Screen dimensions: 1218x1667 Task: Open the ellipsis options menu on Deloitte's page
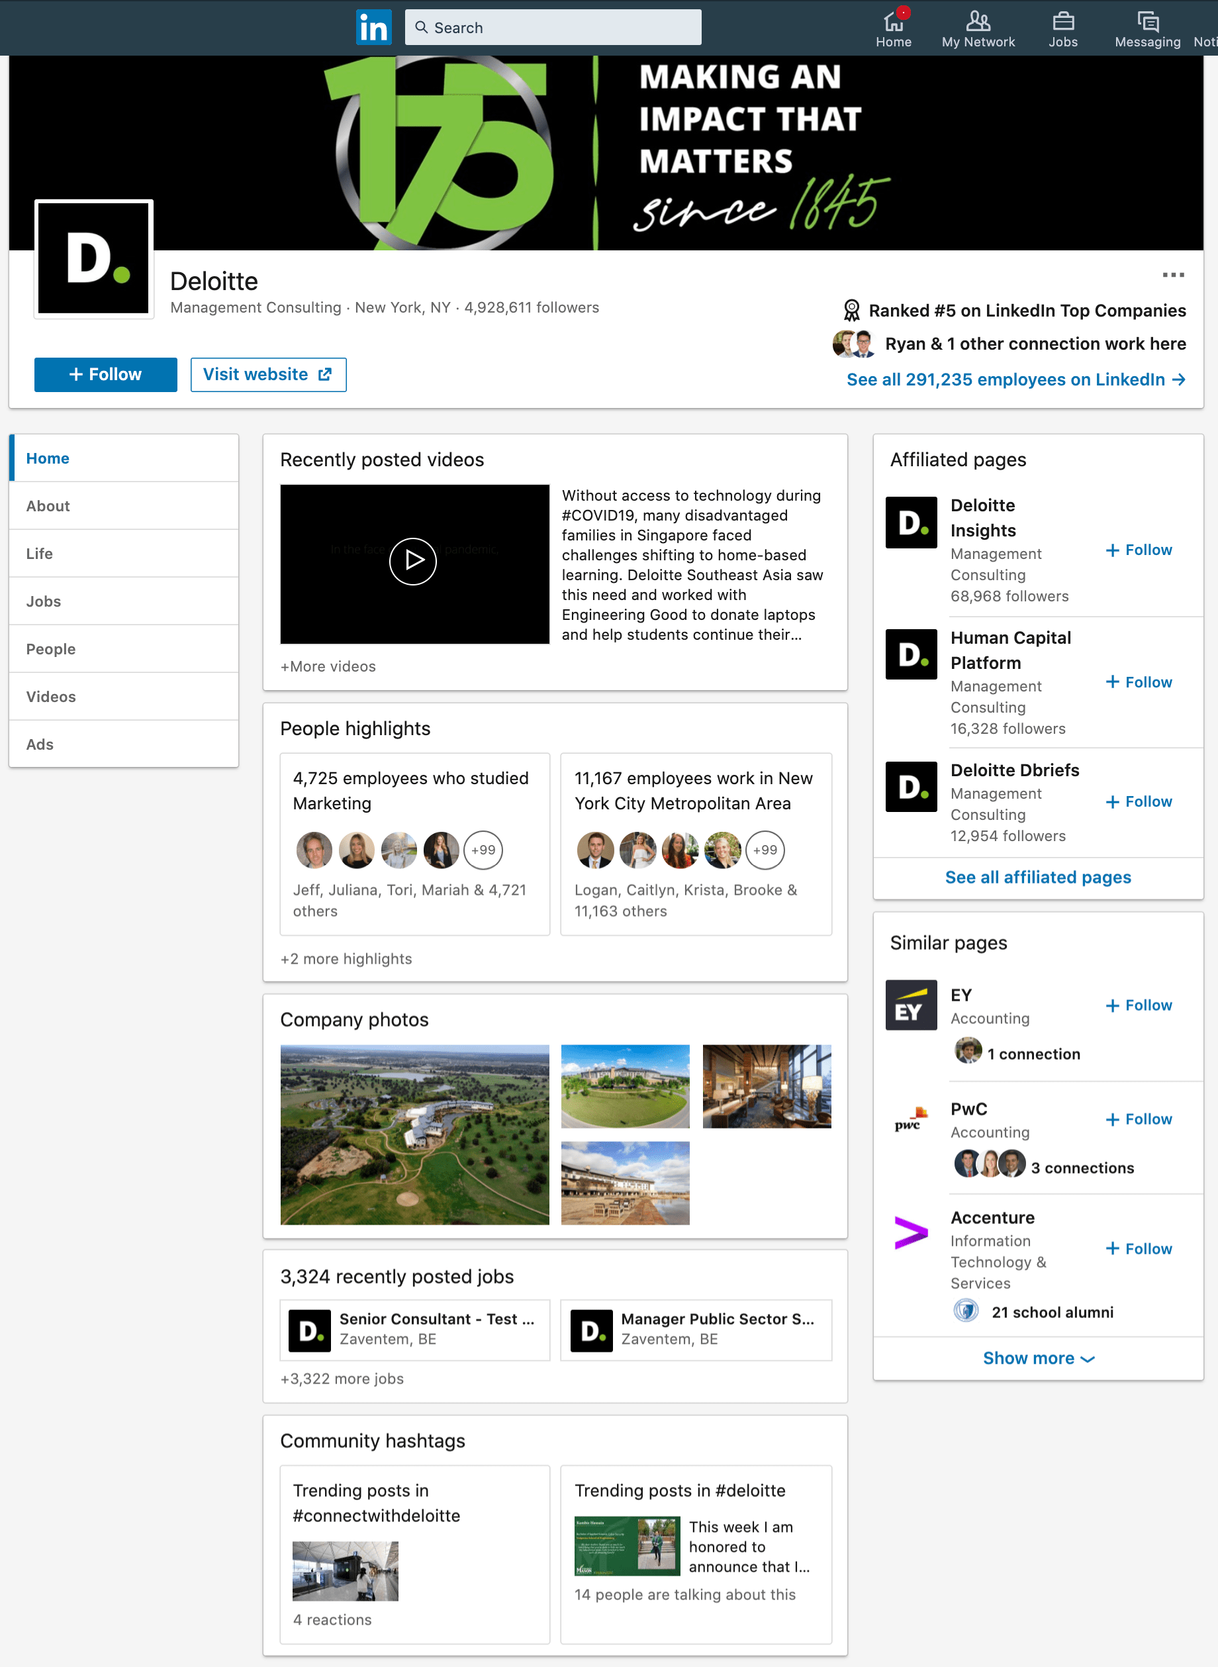pyautogui.click(x=1172, y=275)
